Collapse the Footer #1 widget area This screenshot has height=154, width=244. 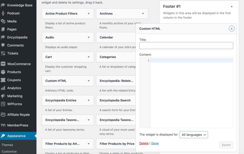231,6
